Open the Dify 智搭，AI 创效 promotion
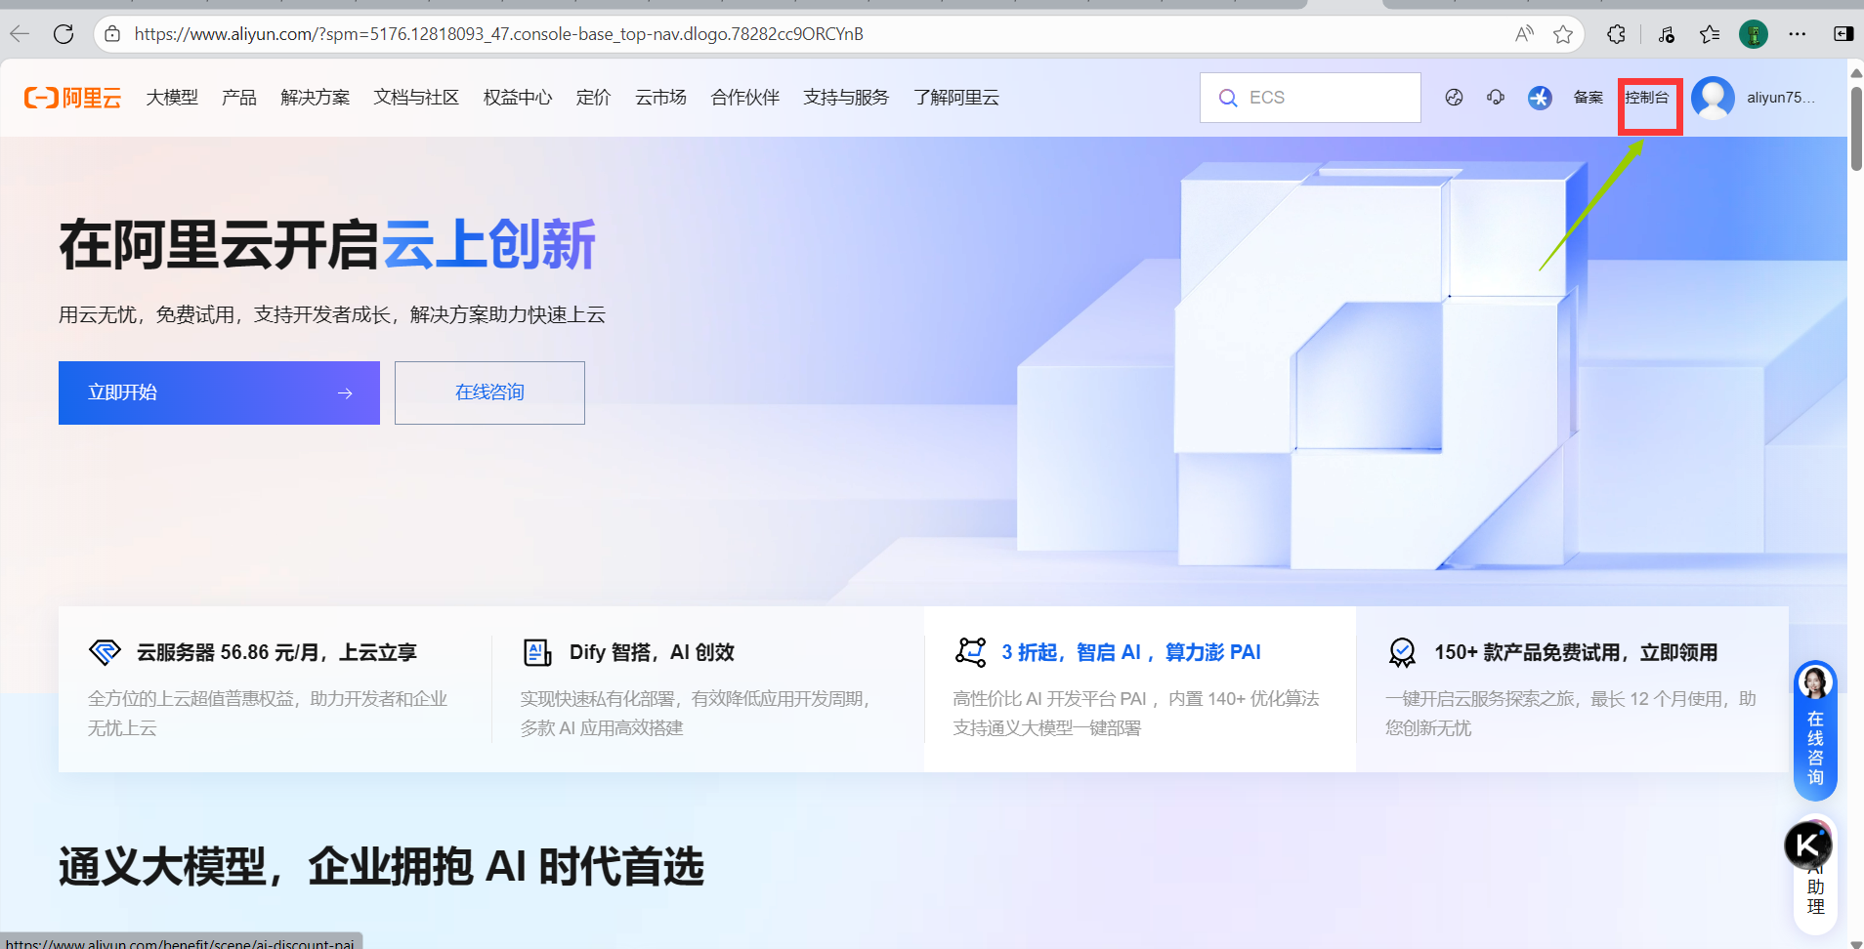 click(707, 689)
